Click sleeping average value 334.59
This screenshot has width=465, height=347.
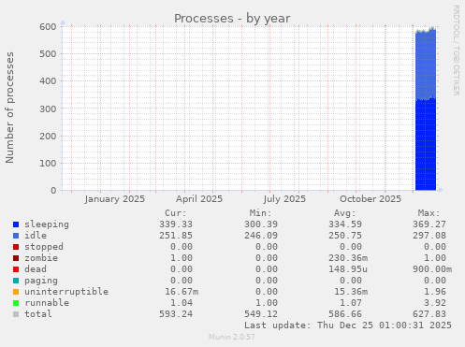345,224
